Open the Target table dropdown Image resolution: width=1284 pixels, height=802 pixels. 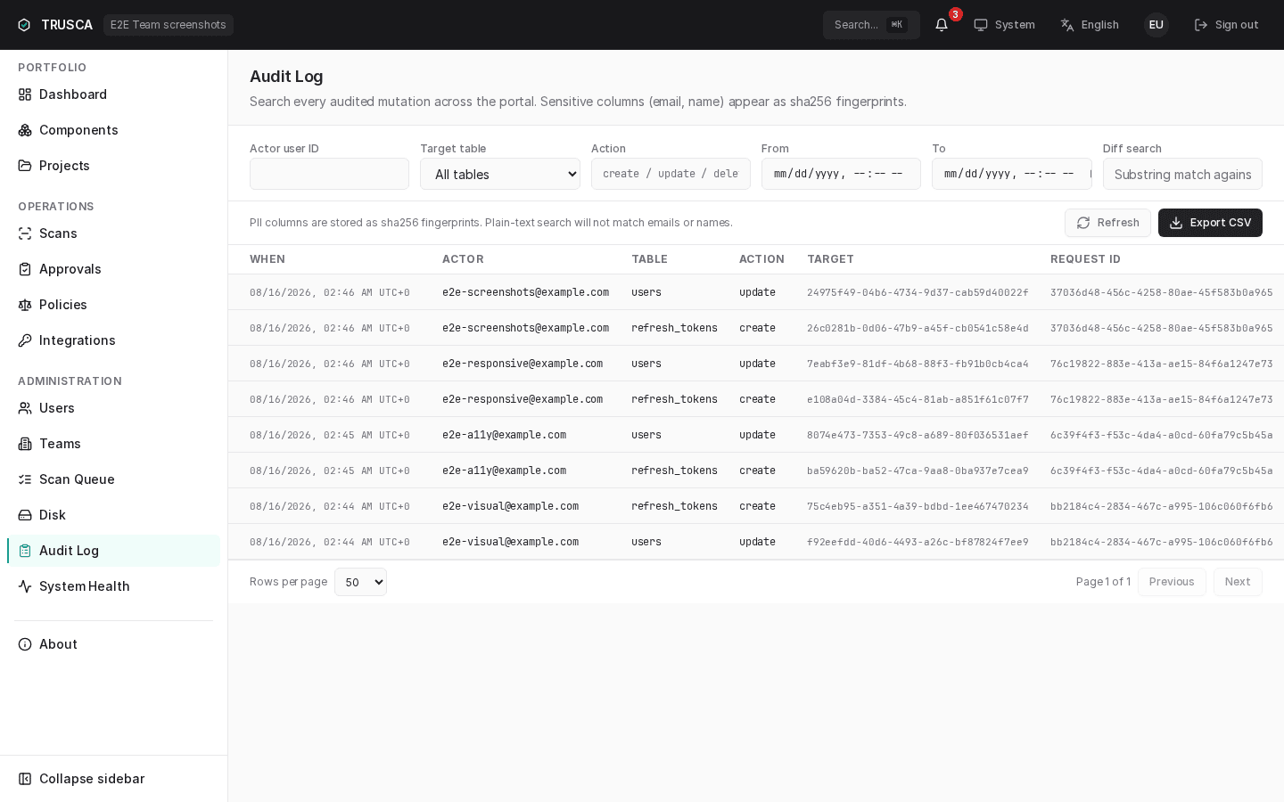coord(500,174)
